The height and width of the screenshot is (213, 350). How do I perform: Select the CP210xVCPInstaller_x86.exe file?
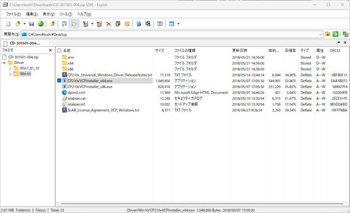tap(90, 87)
